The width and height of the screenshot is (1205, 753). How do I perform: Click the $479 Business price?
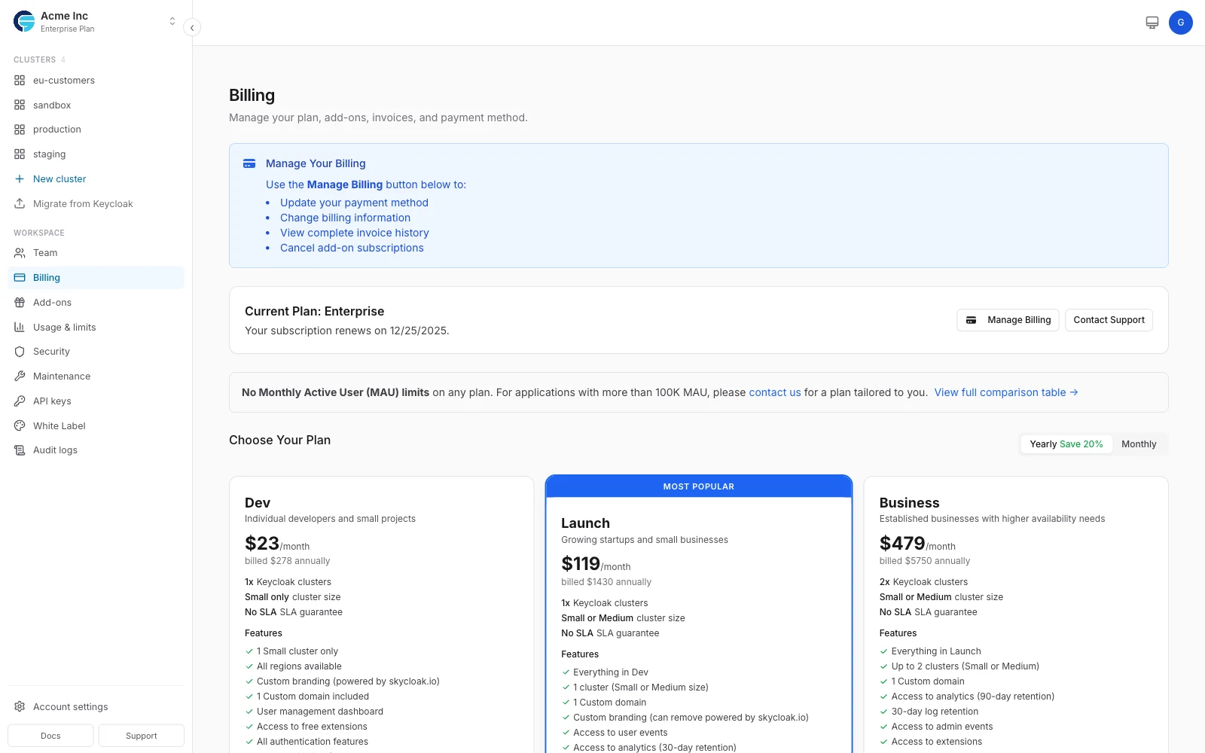click(902, 543)
